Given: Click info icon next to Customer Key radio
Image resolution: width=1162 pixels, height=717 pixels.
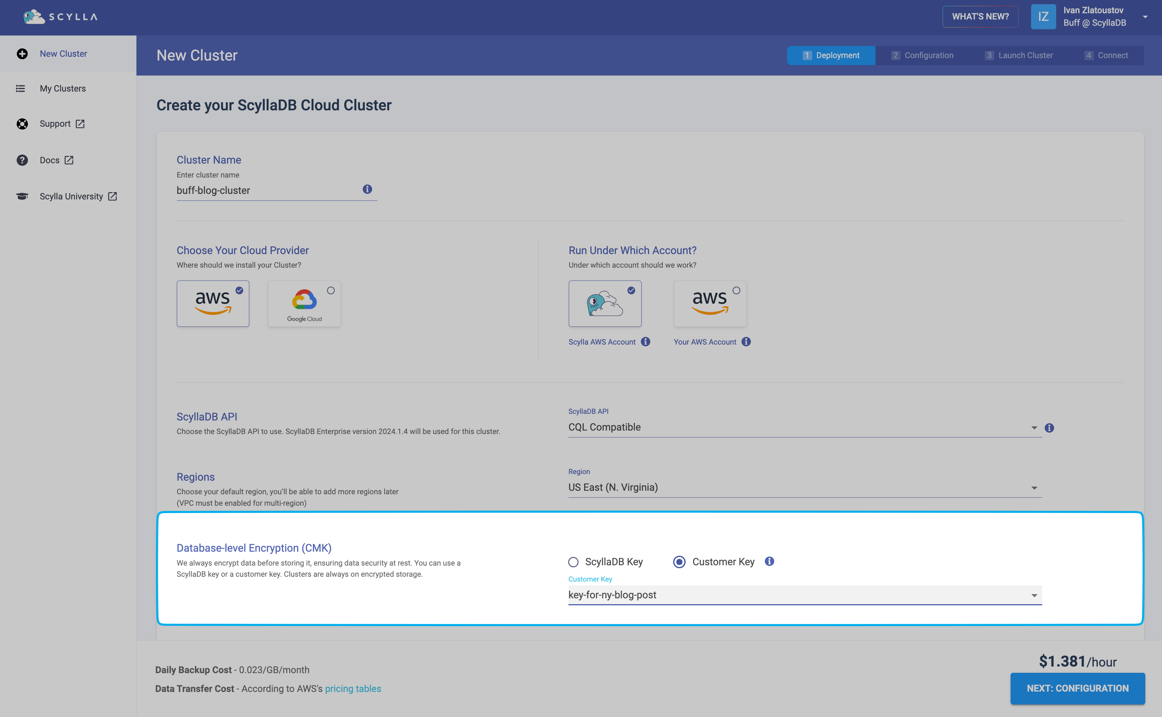Looking at the screenshot, I should 769,561.
